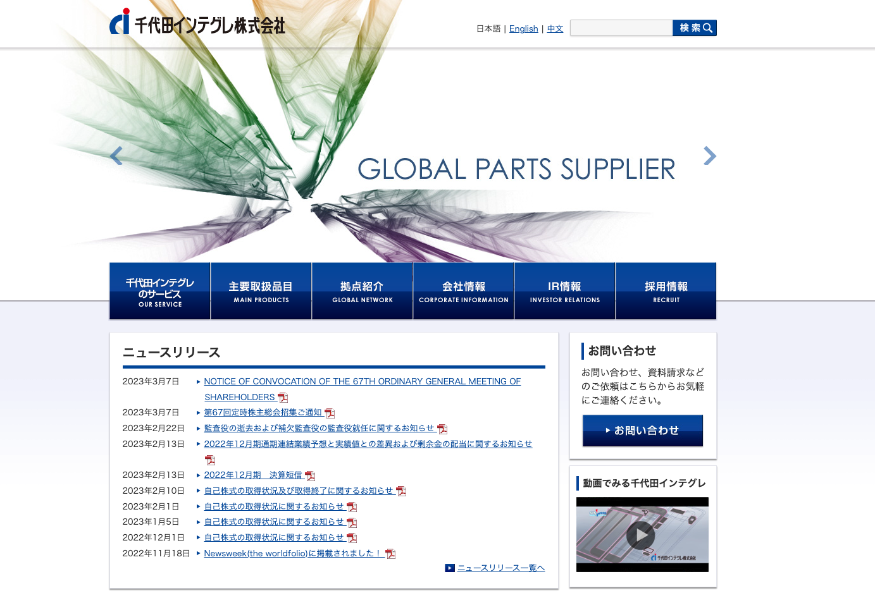Open the Our Service menu tab
Viewport: 875px width, 593px height.
click(x=160, y=291)
